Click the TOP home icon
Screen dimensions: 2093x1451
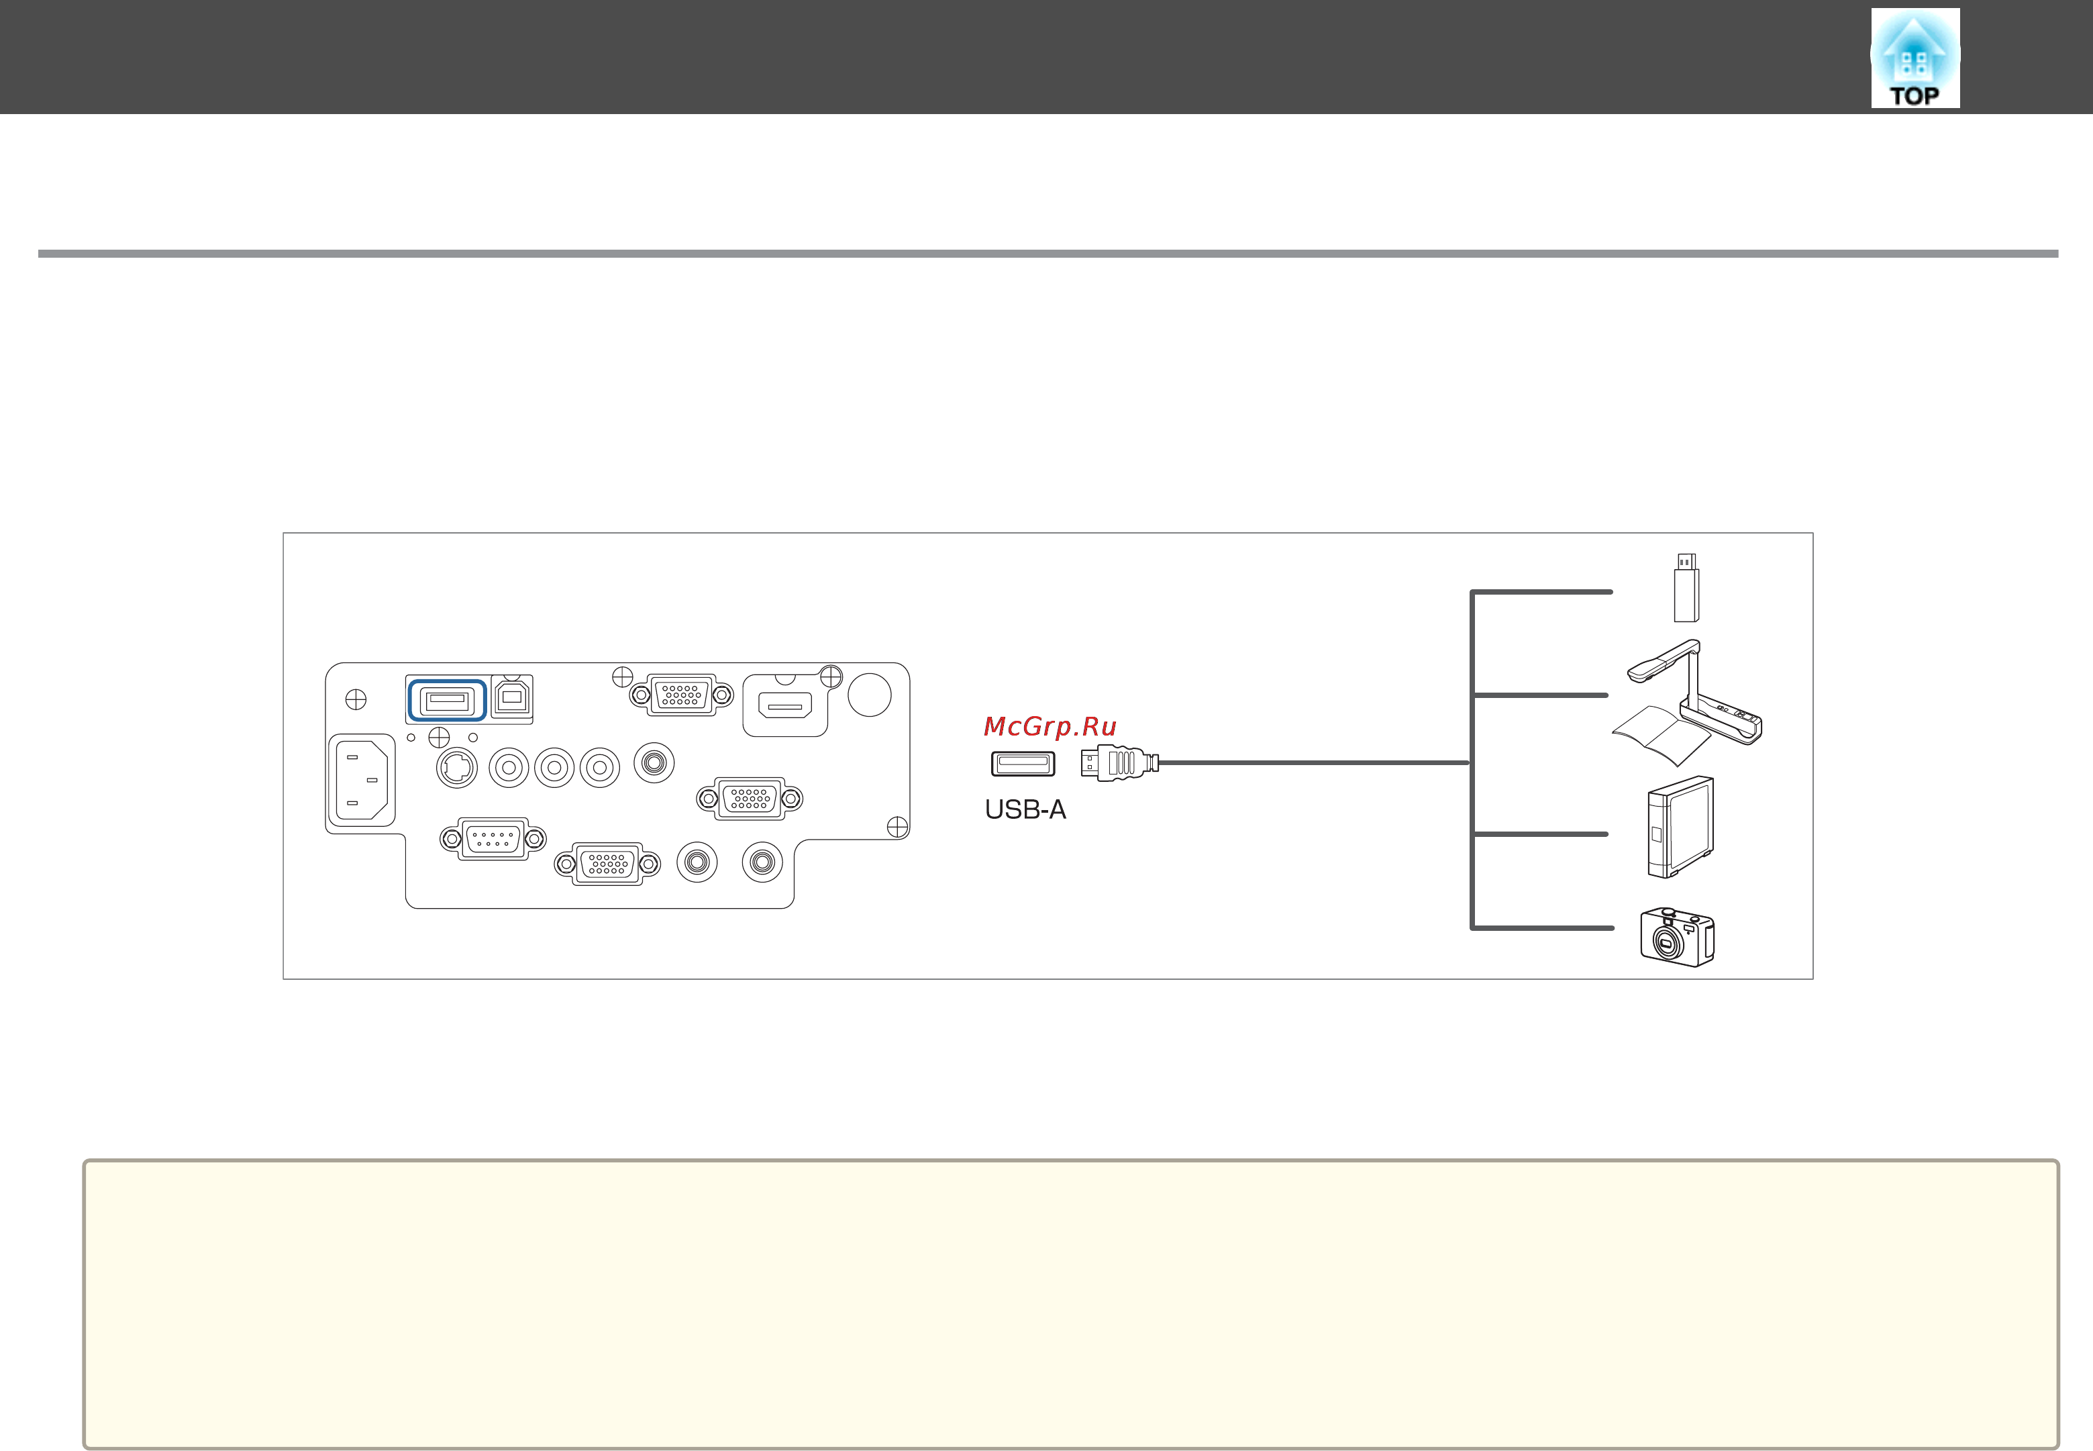point(1915,58)
